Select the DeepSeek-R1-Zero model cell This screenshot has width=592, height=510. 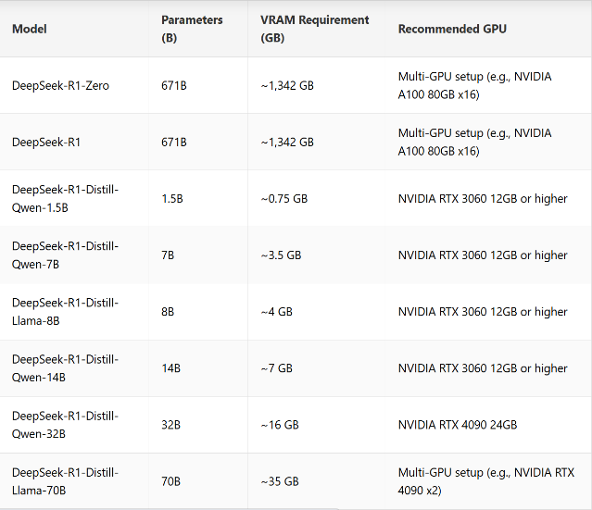(x=60, y=85)
